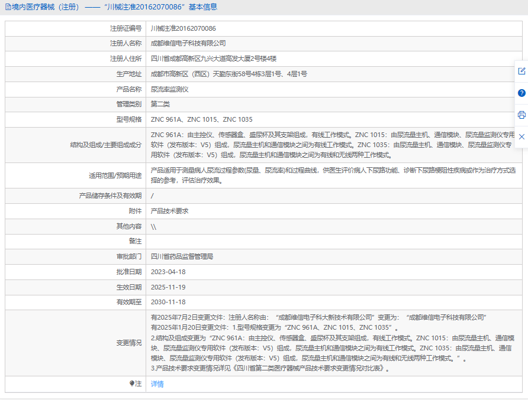The image size is (528, 400).
Task: Click product name 尿流率监测仪
Action: (169, 89)
